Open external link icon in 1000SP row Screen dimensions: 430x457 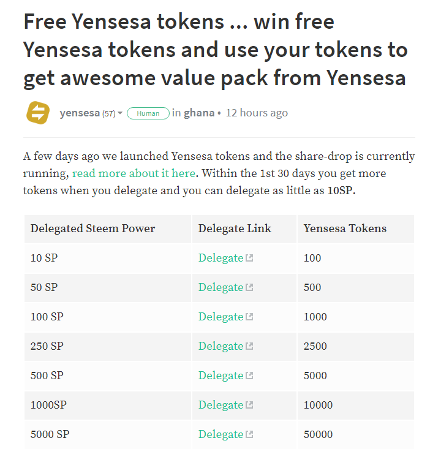coord(249,405)
